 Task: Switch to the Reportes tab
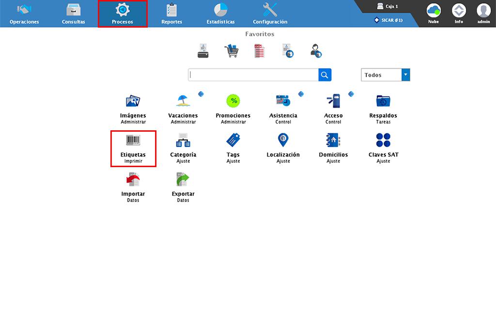171,14
